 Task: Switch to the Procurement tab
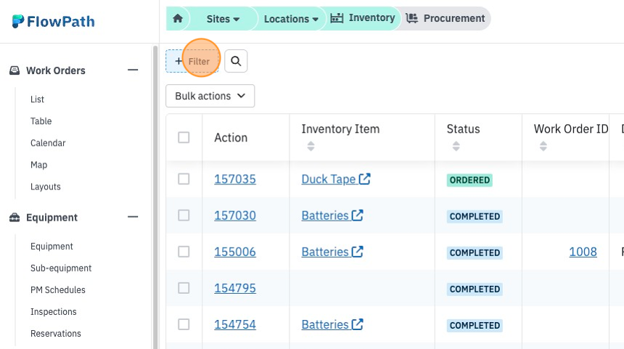point(446,18)
